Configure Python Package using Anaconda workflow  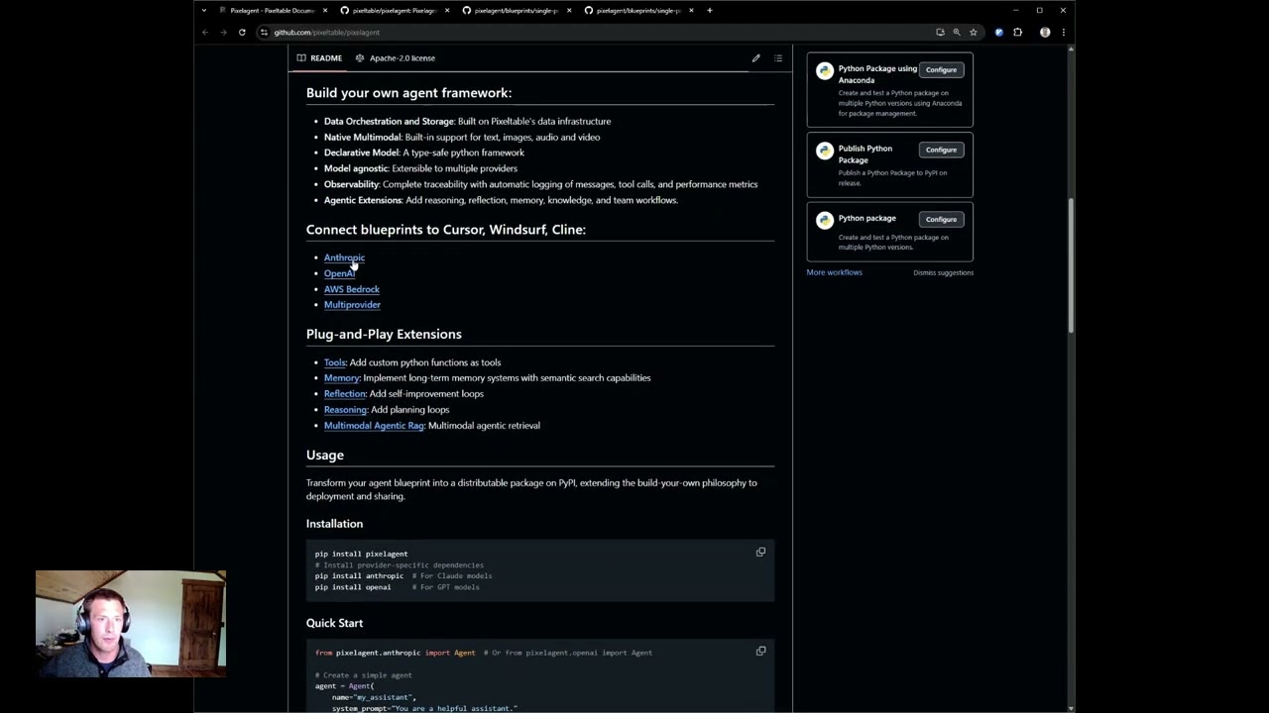(941, 70)
